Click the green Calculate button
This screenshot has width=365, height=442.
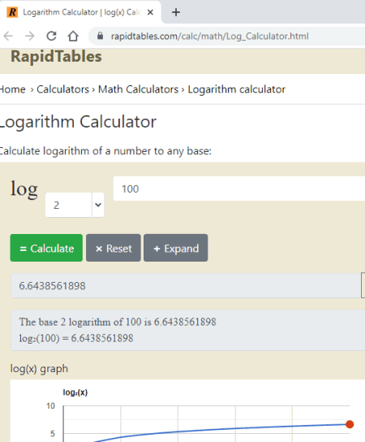46,248
